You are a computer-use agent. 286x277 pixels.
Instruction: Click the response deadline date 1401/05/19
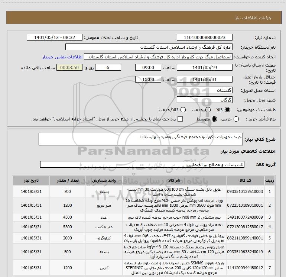tap(204, 68)
